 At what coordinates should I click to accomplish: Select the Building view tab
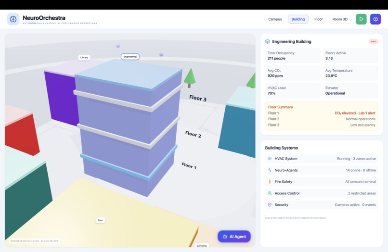tap(298, 19)
